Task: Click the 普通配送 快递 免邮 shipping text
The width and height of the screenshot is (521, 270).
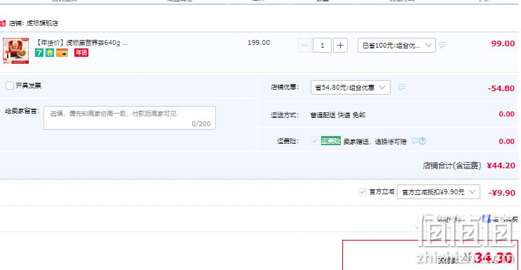Action: click(337, 115)
